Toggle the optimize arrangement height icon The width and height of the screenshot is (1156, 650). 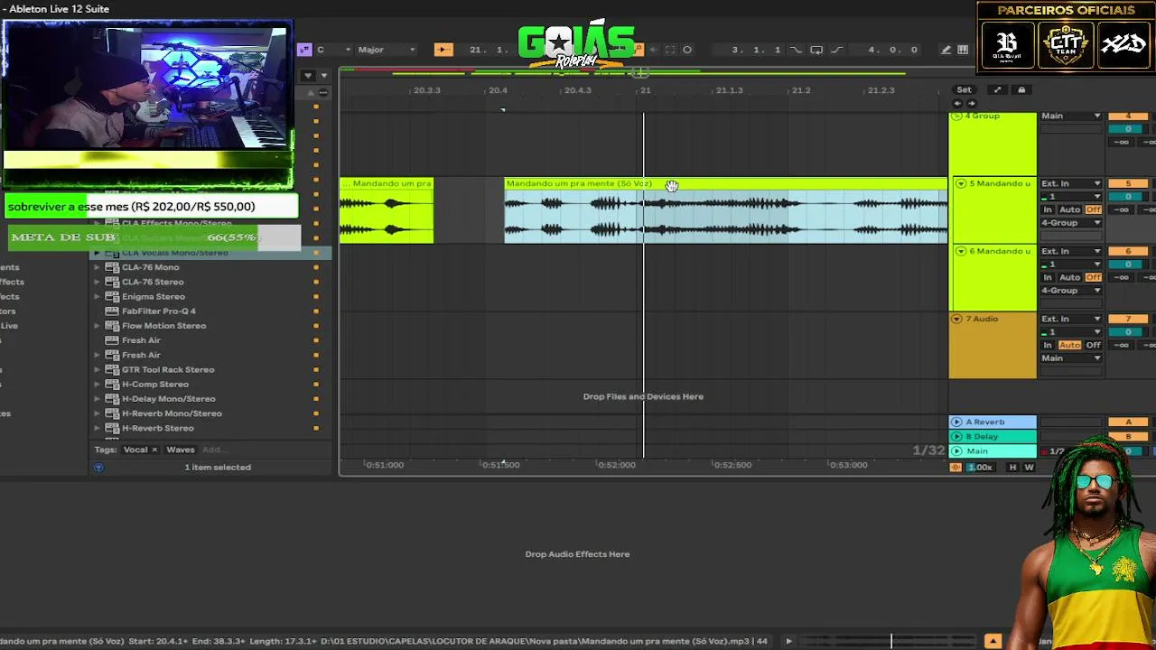997,89
